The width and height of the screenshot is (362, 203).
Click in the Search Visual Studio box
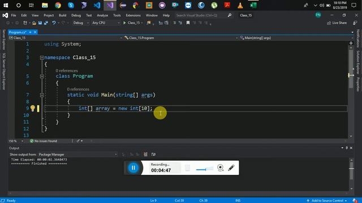[201, 15]
